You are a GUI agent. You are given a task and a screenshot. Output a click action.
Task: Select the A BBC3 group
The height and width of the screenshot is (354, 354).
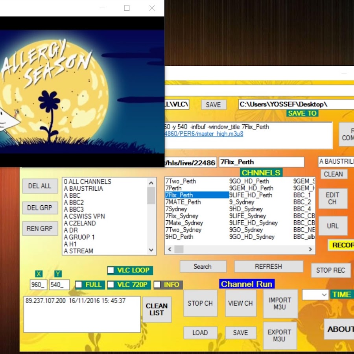coord(74,210)
